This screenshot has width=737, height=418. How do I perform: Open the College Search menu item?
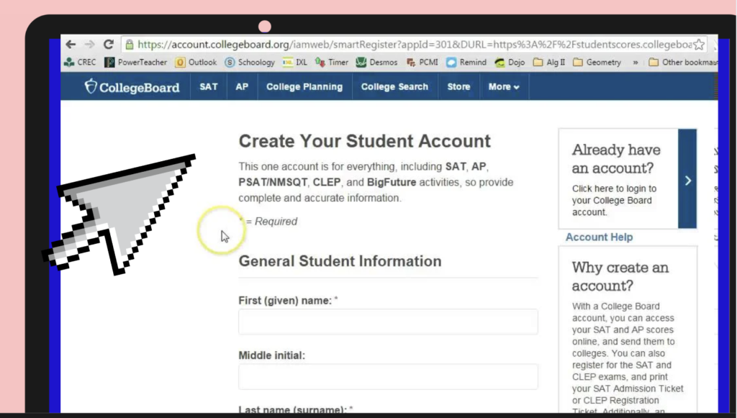coord(395,87)
